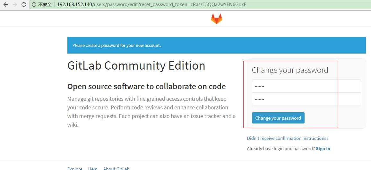Click the password confirmation field

coord(306,99)
